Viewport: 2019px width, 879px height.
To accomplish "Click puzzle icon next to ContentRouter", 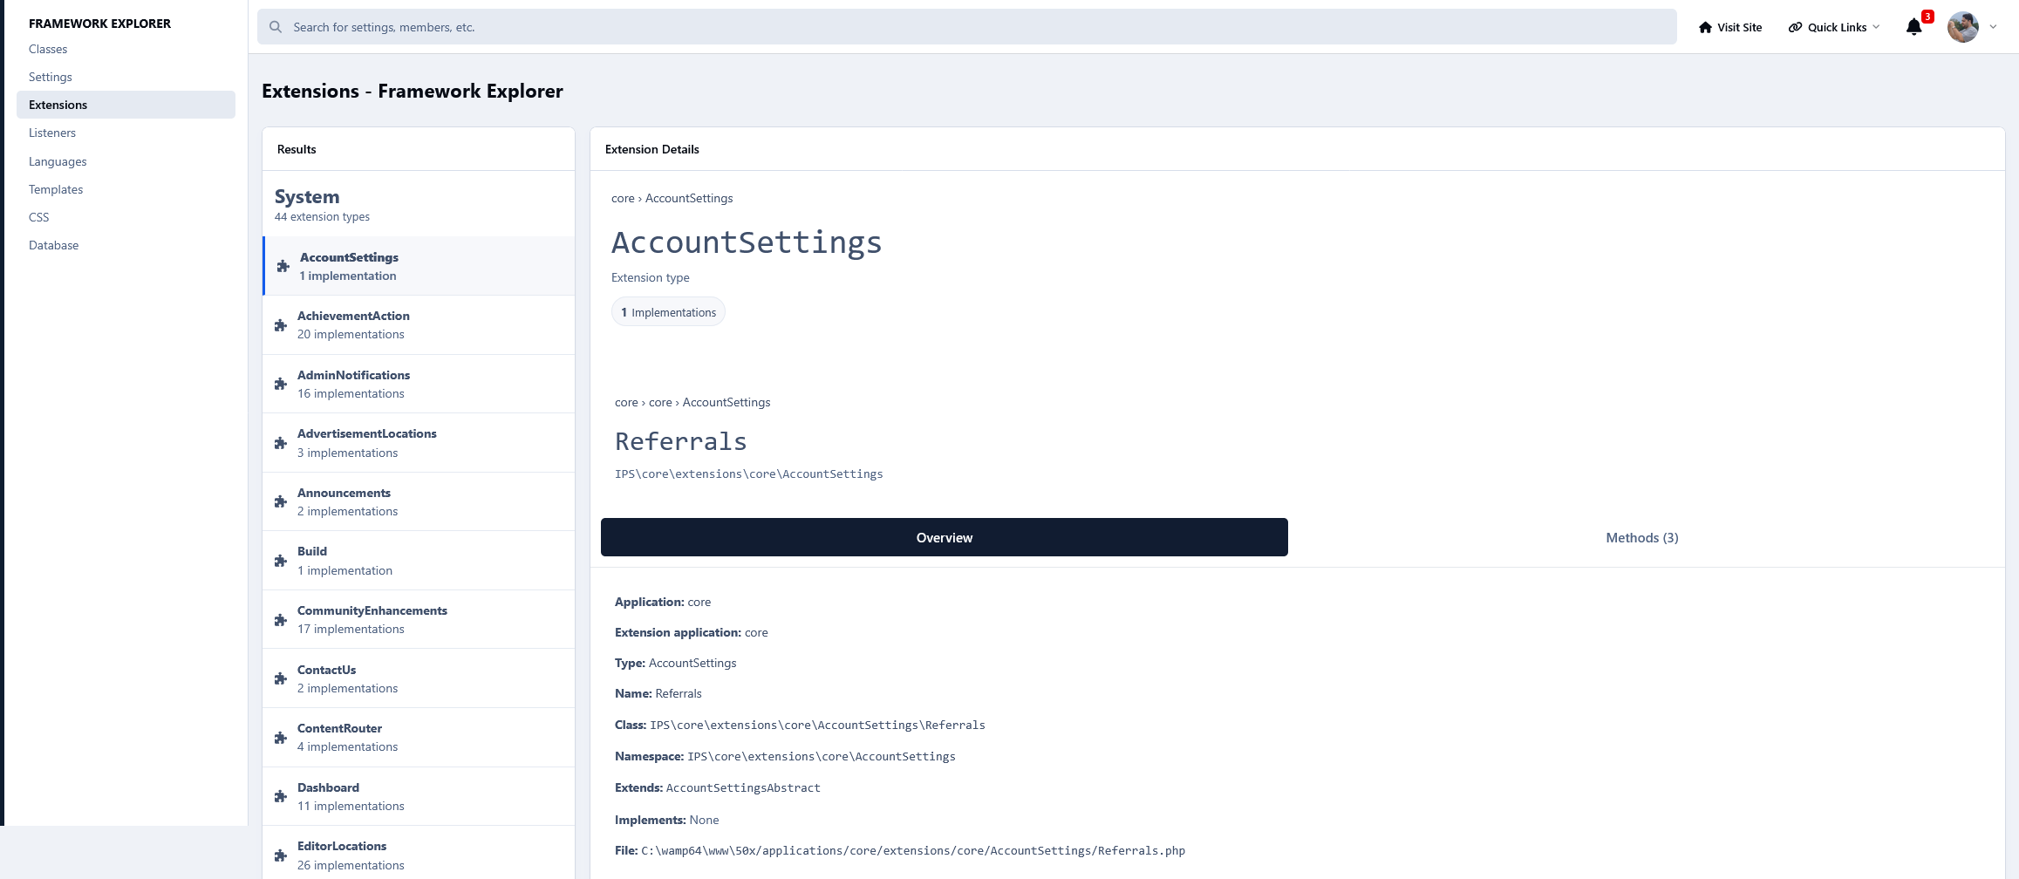I will (281, 738).
